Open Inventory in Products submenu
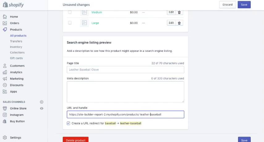 [x=16, y=47]
